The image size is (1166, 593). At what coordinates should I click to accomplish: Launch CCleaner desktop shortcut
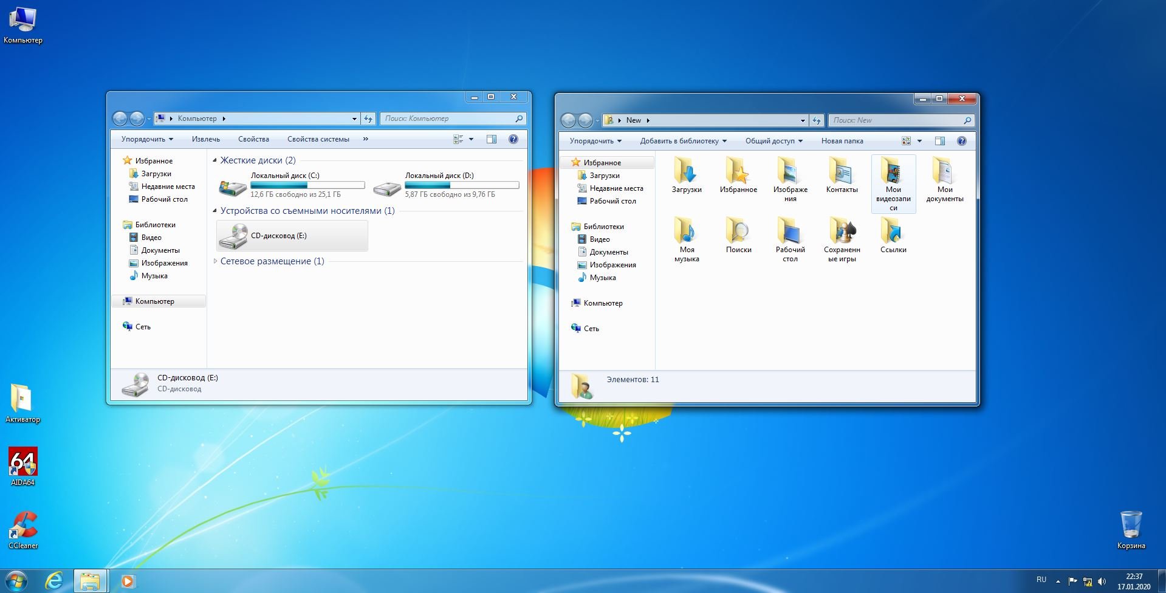click(22, 530)
